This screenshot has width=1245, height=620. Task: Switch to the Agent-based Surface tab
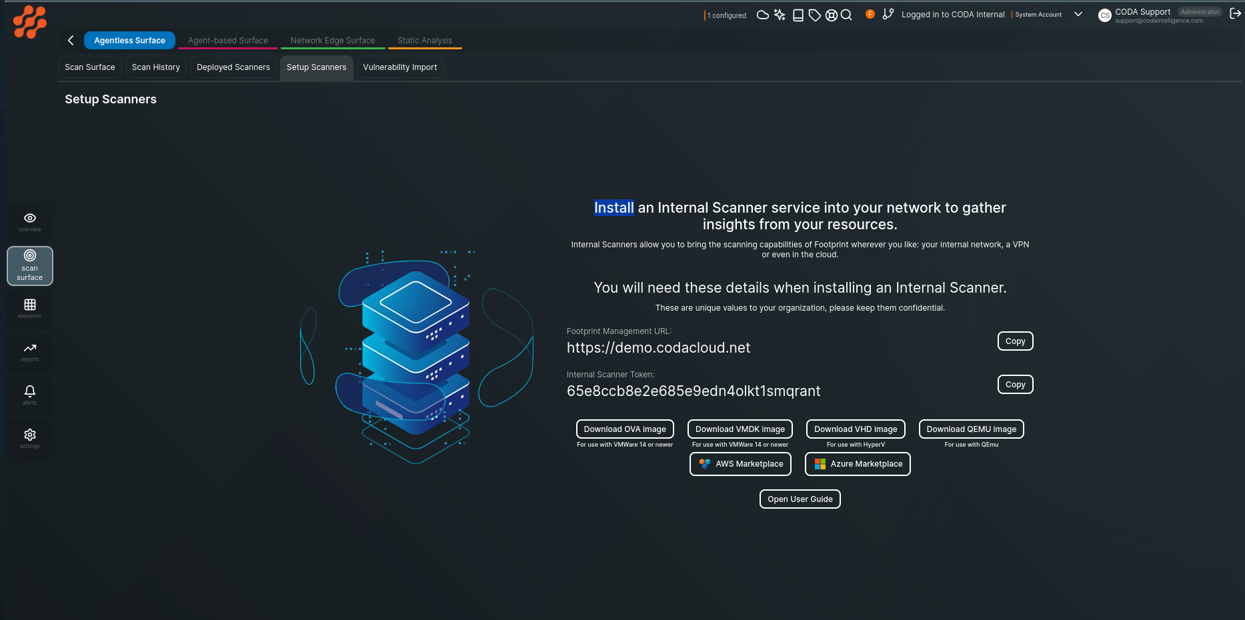tap(227, 40)
